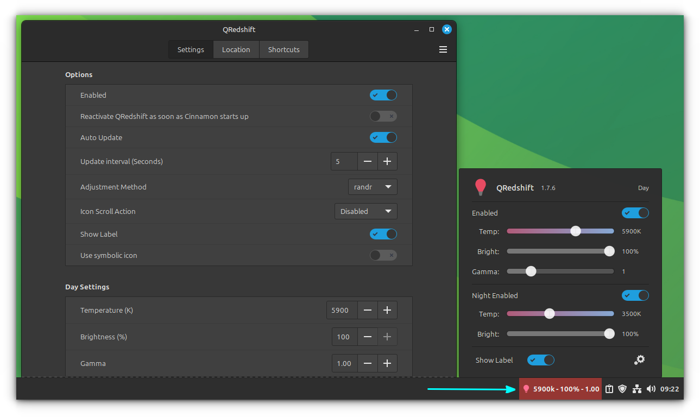This screenshot has width=700, height=417.
Task: Click the clipboard icon in the system tray
Action: 609,389
